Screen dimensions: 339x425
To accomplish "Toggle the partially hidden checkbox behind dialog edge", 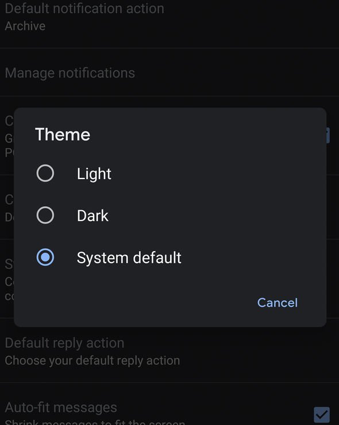I will pos(328,135).
